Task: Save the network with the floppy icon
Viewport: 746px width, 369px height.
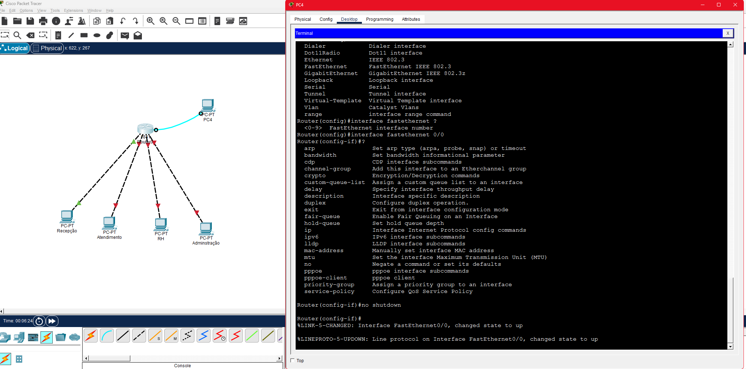Action: click(30, 21)
